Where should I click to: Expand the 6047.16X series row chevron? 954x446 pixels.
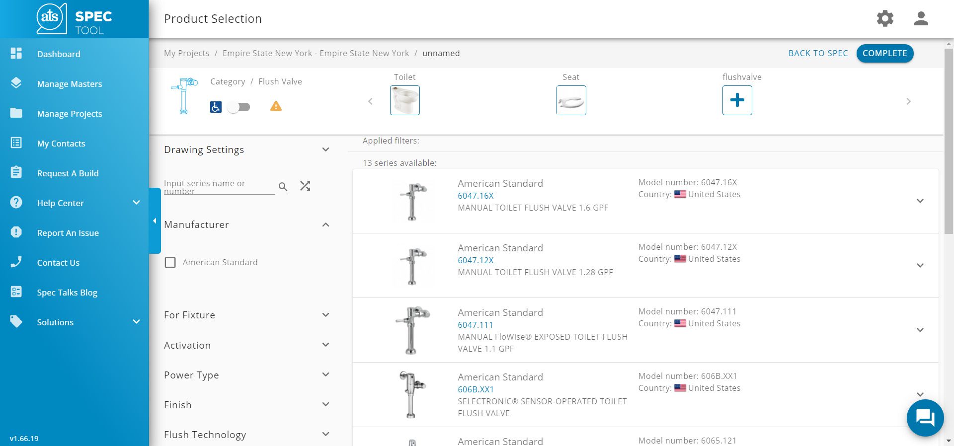click(x=920, y=201)
